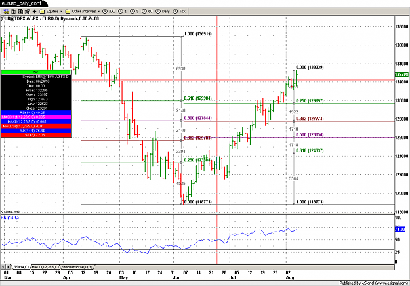This screenshot has height=286, width=410.
Task: Expand the Equities dropdown arrow
Action: tap(62, 12)
